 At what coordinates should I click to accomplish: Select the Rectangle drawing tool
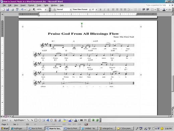pyautogui.click(x=36, y=120)
